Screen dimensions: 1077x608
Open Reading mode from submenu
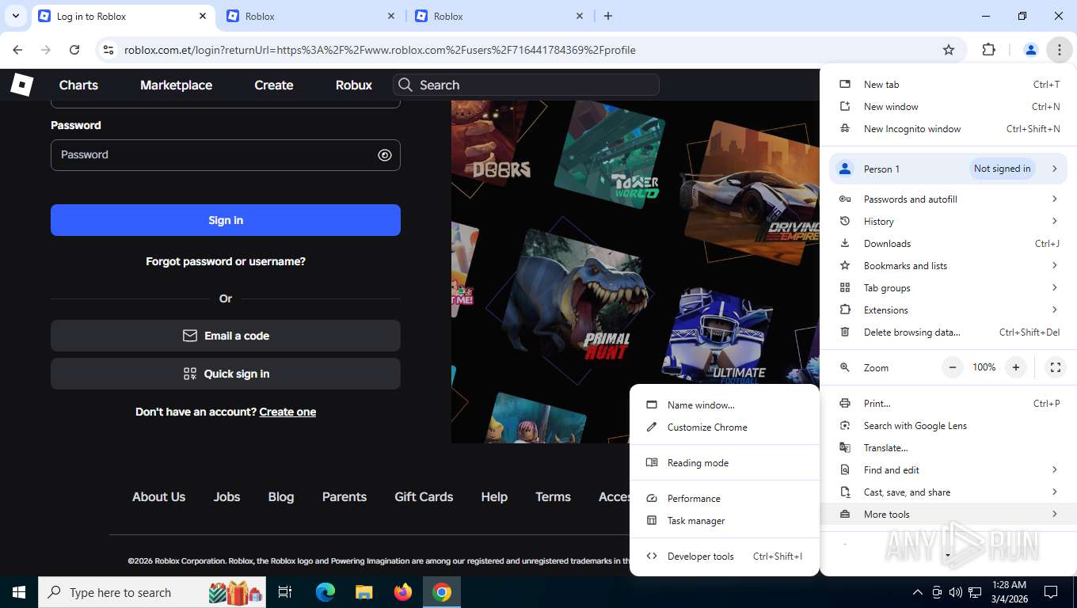pos(725,463)
